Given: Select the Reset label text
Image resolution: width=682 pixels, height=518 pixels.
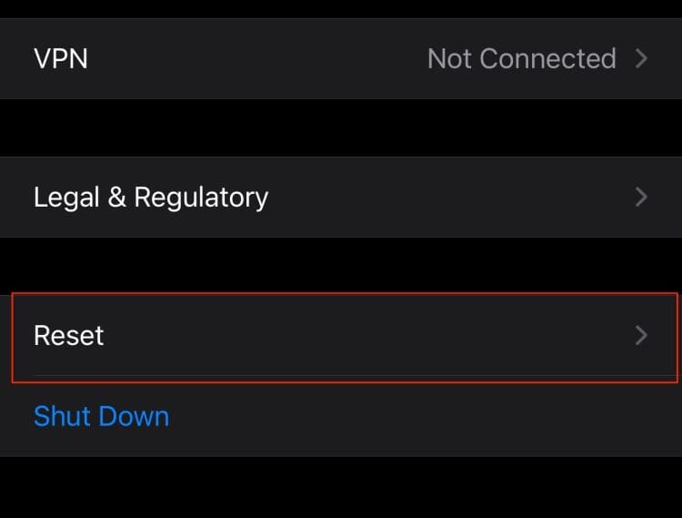Looking at the screenshot, I should click(69, 336).
